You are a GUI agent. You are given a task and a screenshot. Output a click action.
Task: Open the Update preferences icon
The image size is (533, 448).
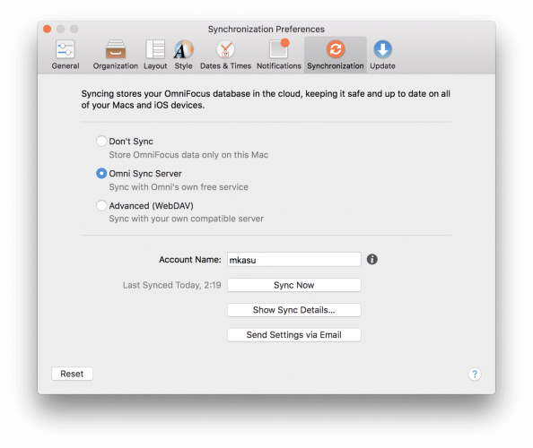click(x=383, y=49)
